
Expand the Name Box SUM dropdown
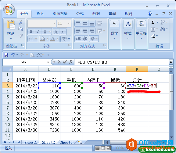coord(48,62)
